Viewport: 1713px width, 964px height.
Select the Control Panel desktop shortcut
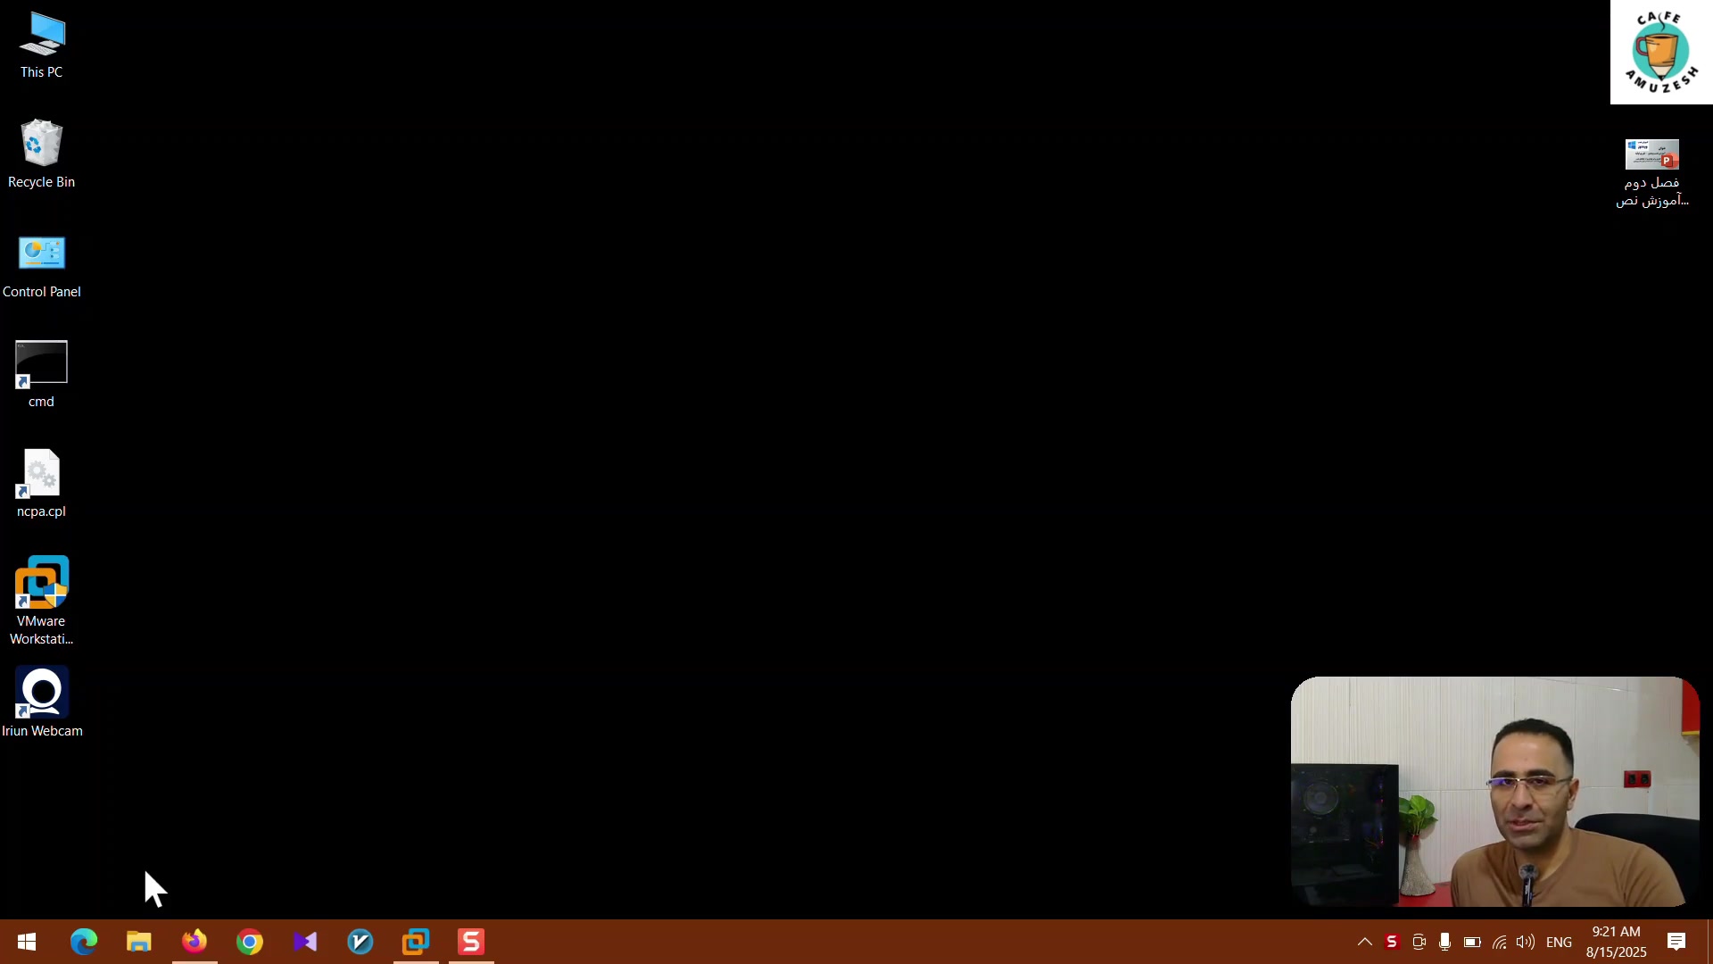pyautogui.click(x=41, y=255)
